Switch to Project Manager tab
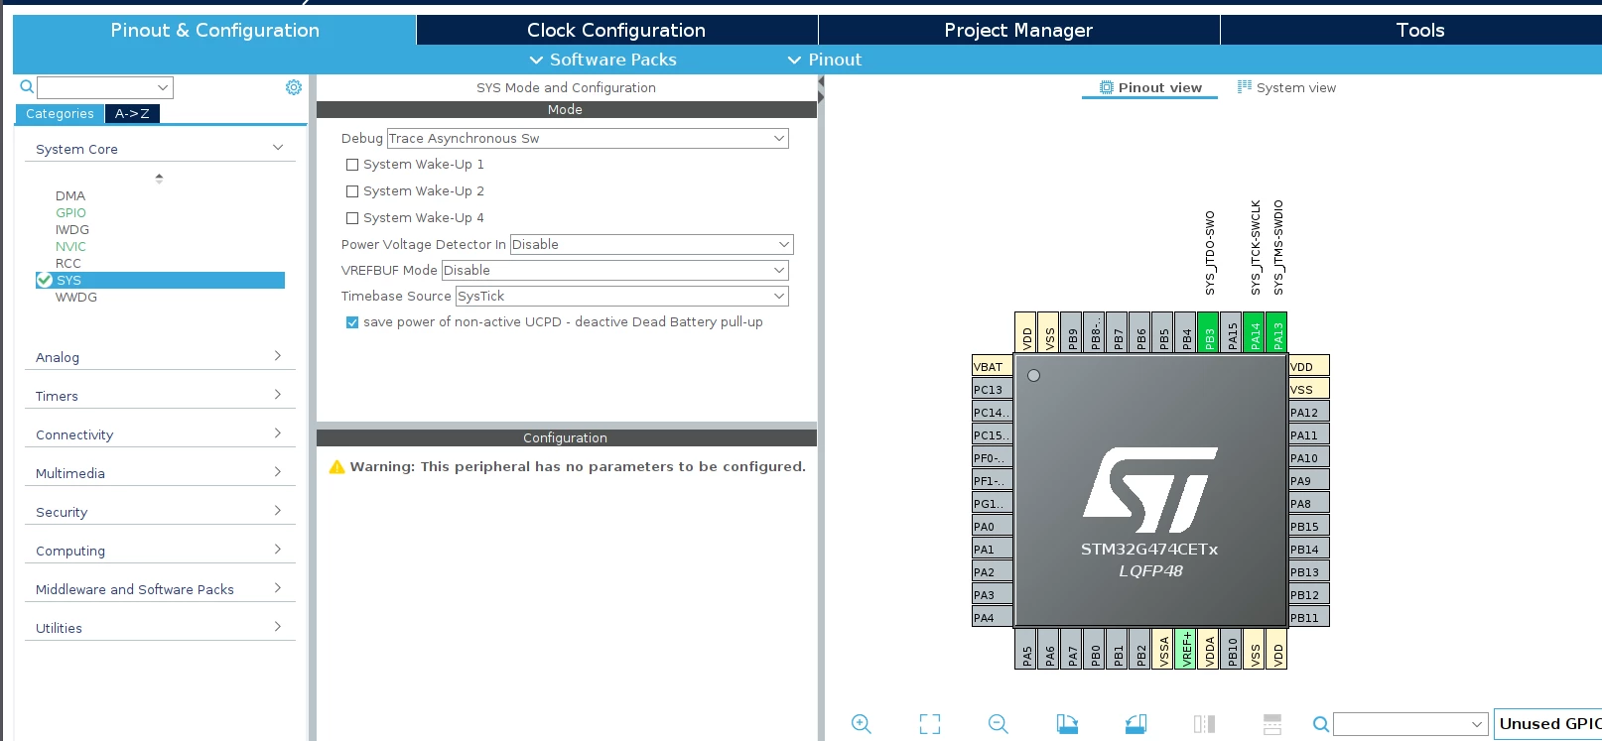This screenshot has height=741, width=1602. coord(1018,30)
